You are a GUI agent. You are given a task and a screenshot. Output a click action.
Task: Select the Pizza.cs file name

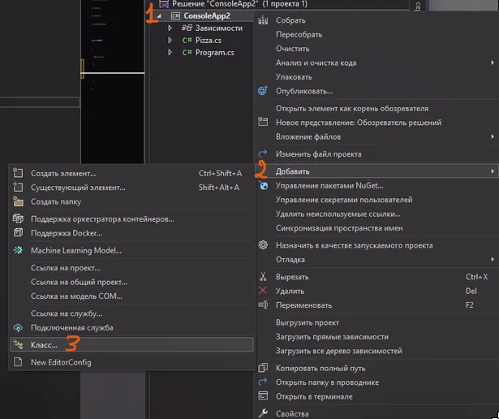pos(209,40)
